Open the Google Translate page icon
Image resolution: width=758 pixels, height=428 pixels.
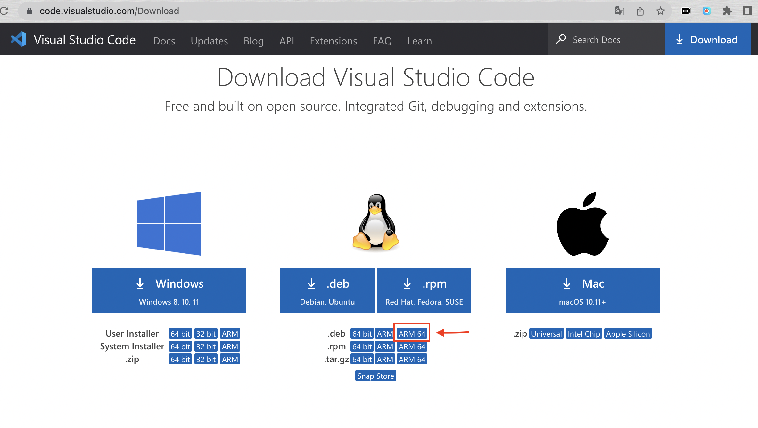coord(619,11)
